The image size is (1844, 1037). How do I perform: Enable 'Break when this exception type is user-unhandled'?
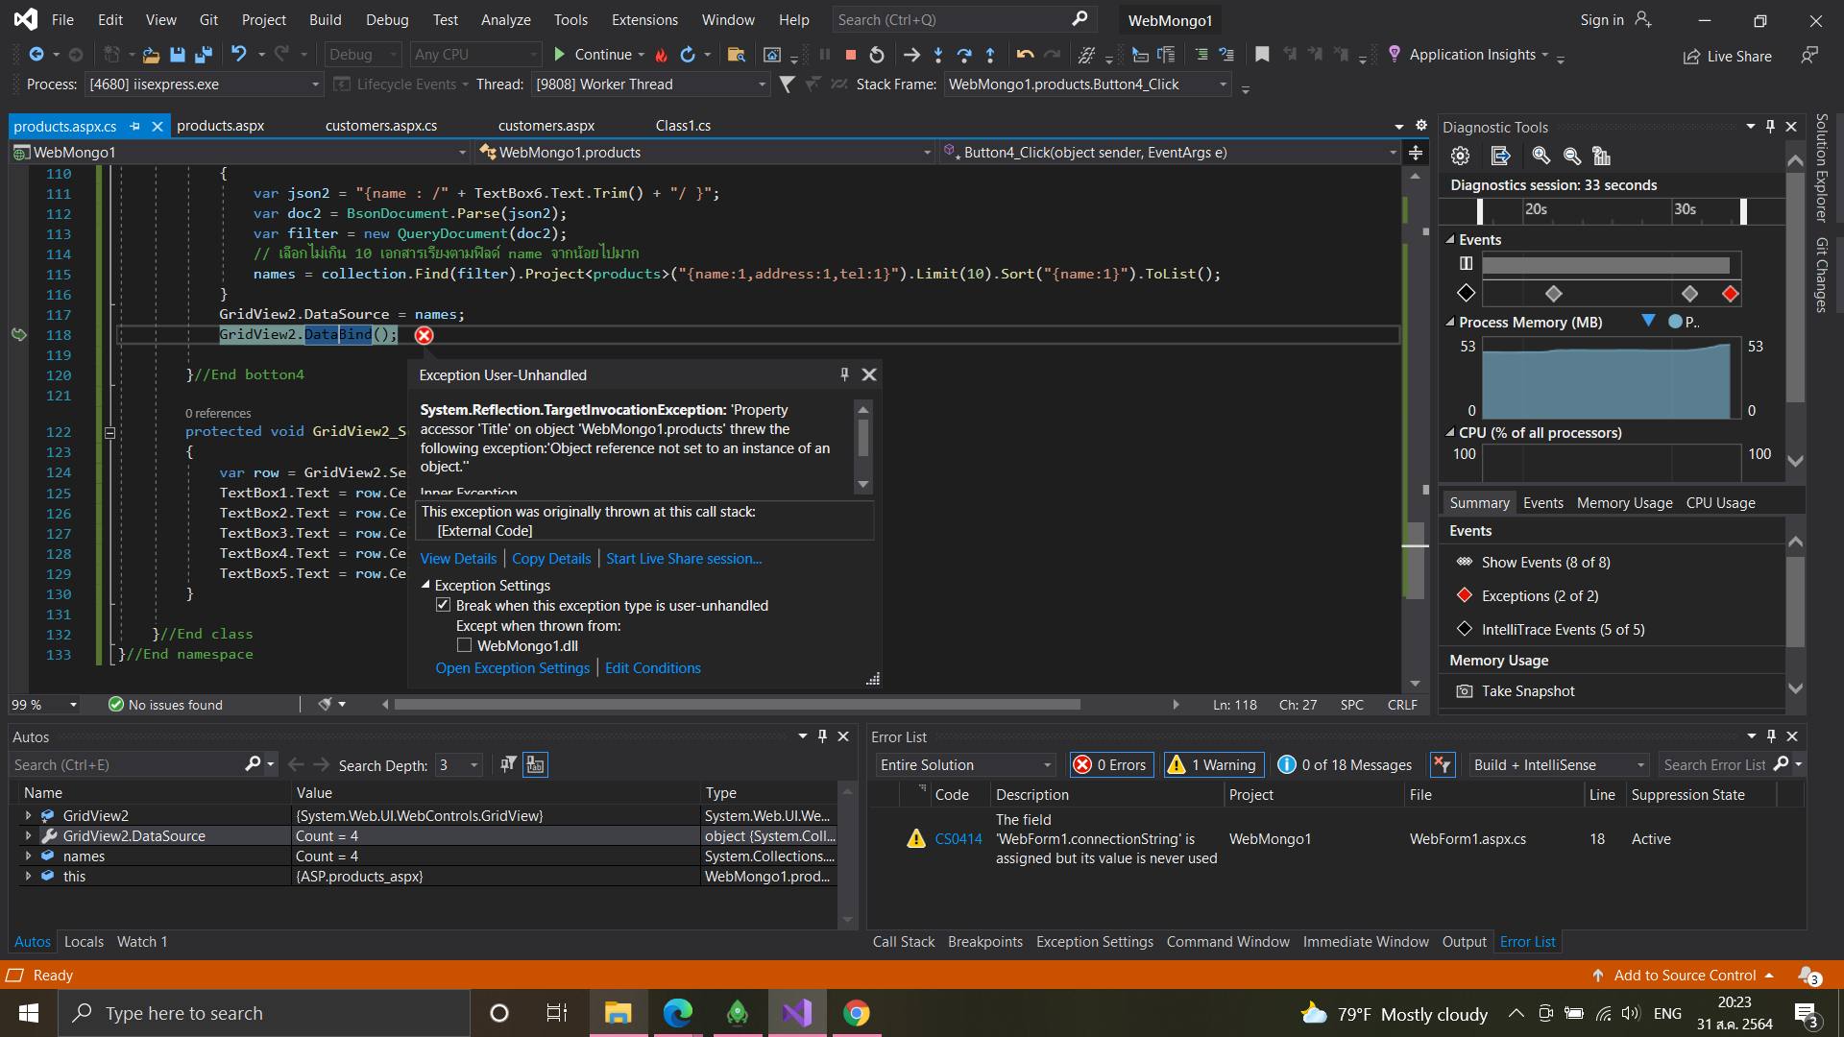(444, 605)
